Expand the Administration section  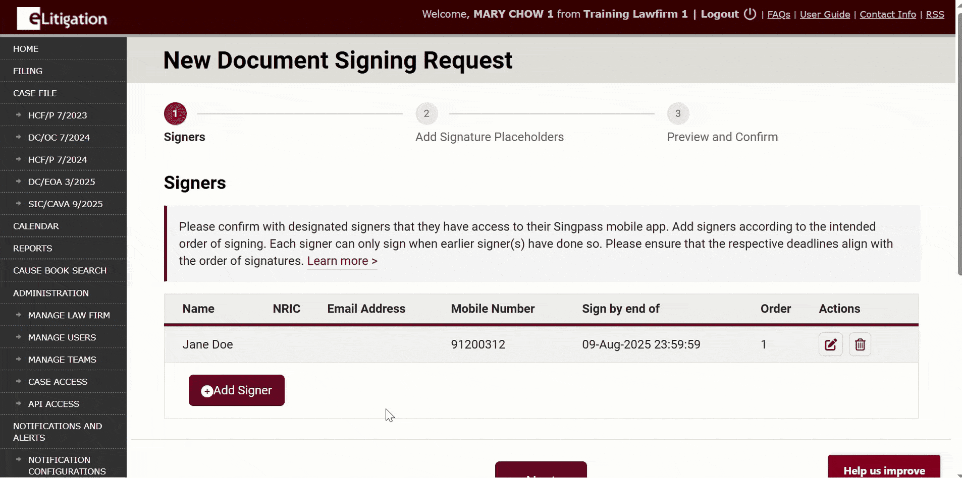[51, 293]
